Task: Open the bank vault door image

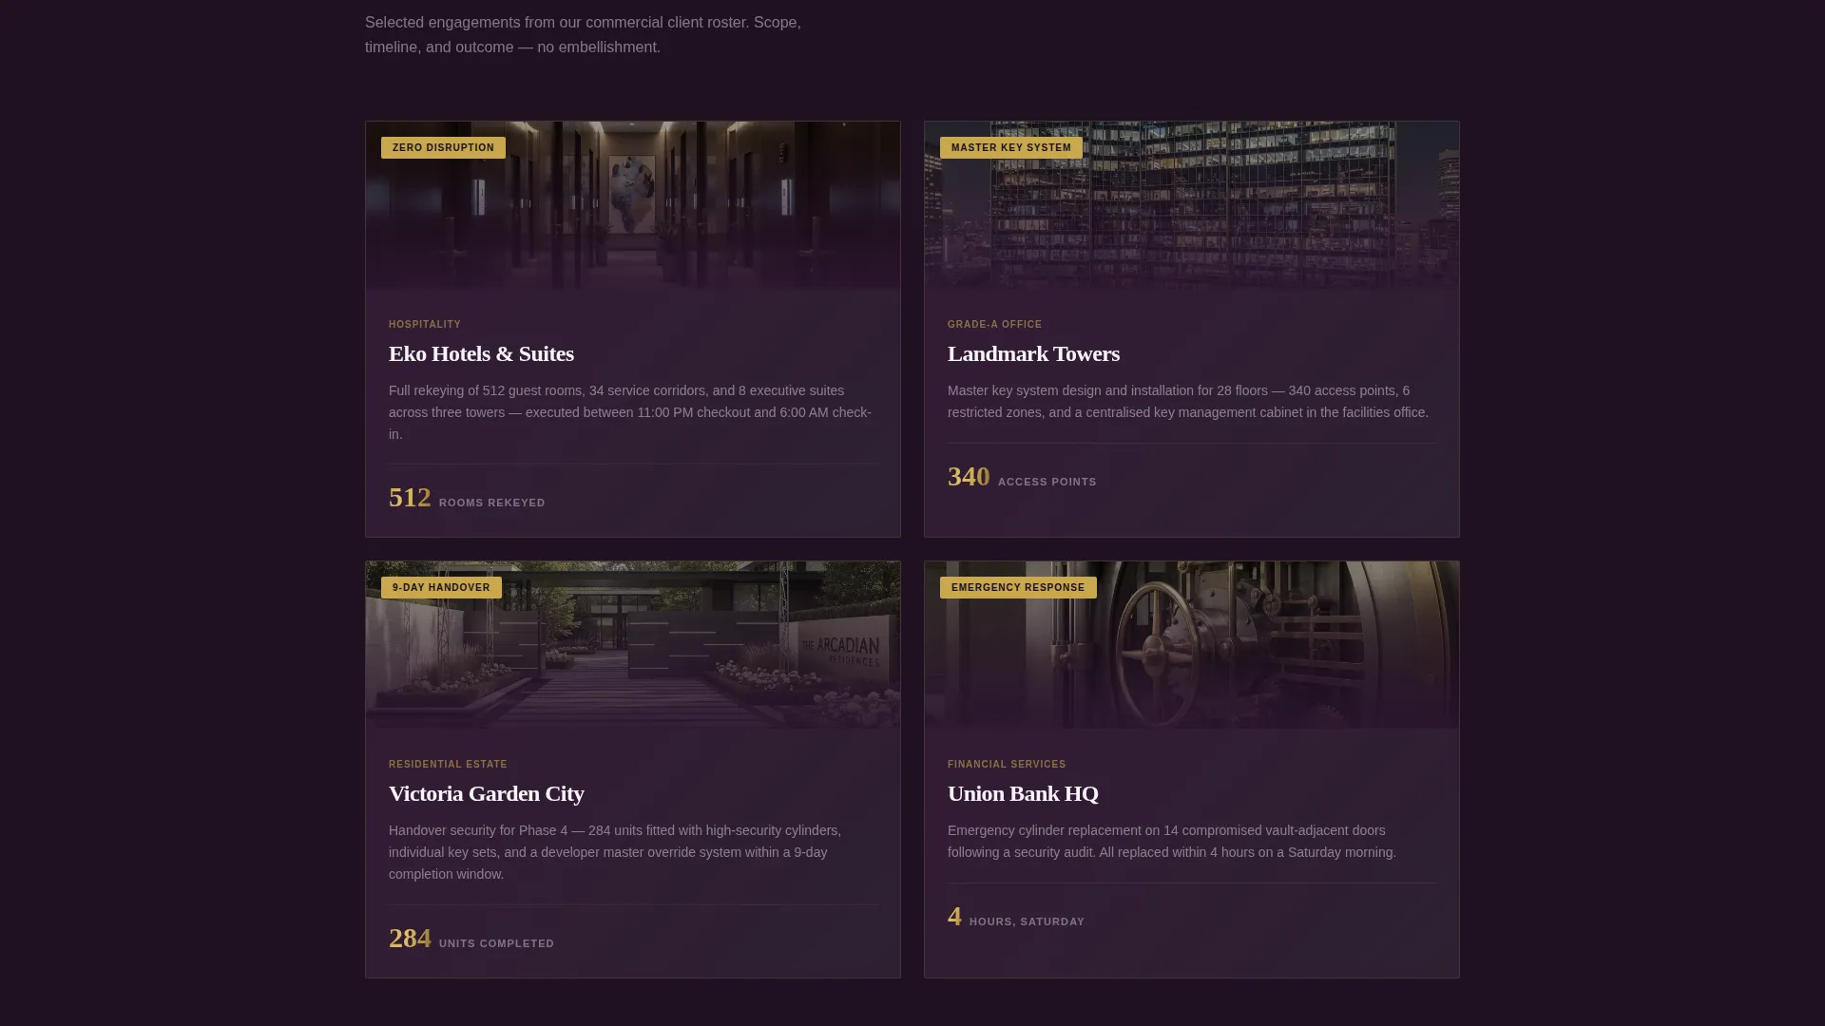Action: pyautogui.click(x=1192, y=645)
